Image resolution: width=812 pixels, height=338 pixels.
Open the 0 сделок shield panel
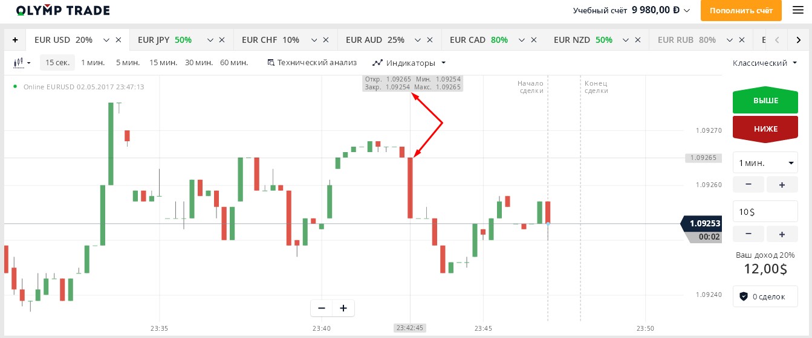click(x=765, y=296)
